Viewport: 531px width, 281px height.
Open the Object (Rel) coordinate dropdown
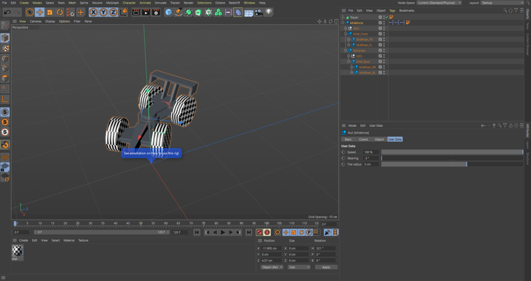pyautogui.click(x=272, y=267)
